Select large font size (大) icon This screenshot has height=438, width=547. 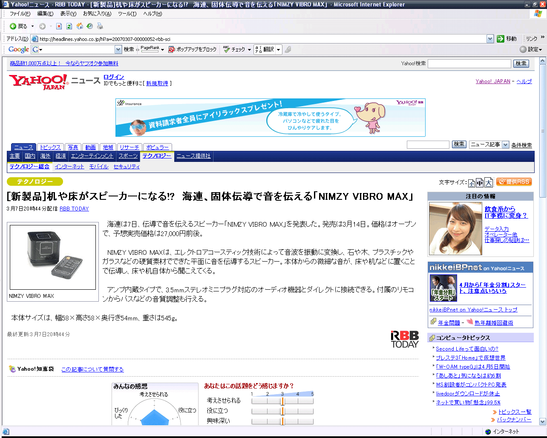tap(489, 182)
